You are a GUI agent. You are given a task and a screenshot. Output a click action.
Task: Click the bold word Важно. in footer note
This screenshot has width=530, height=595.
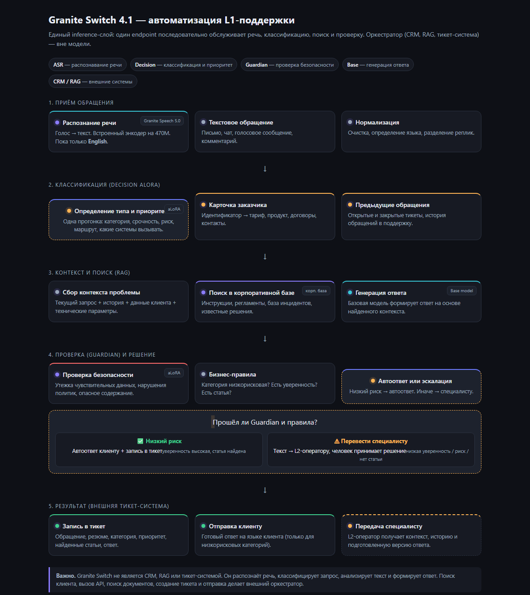click(x=66, y=576)
